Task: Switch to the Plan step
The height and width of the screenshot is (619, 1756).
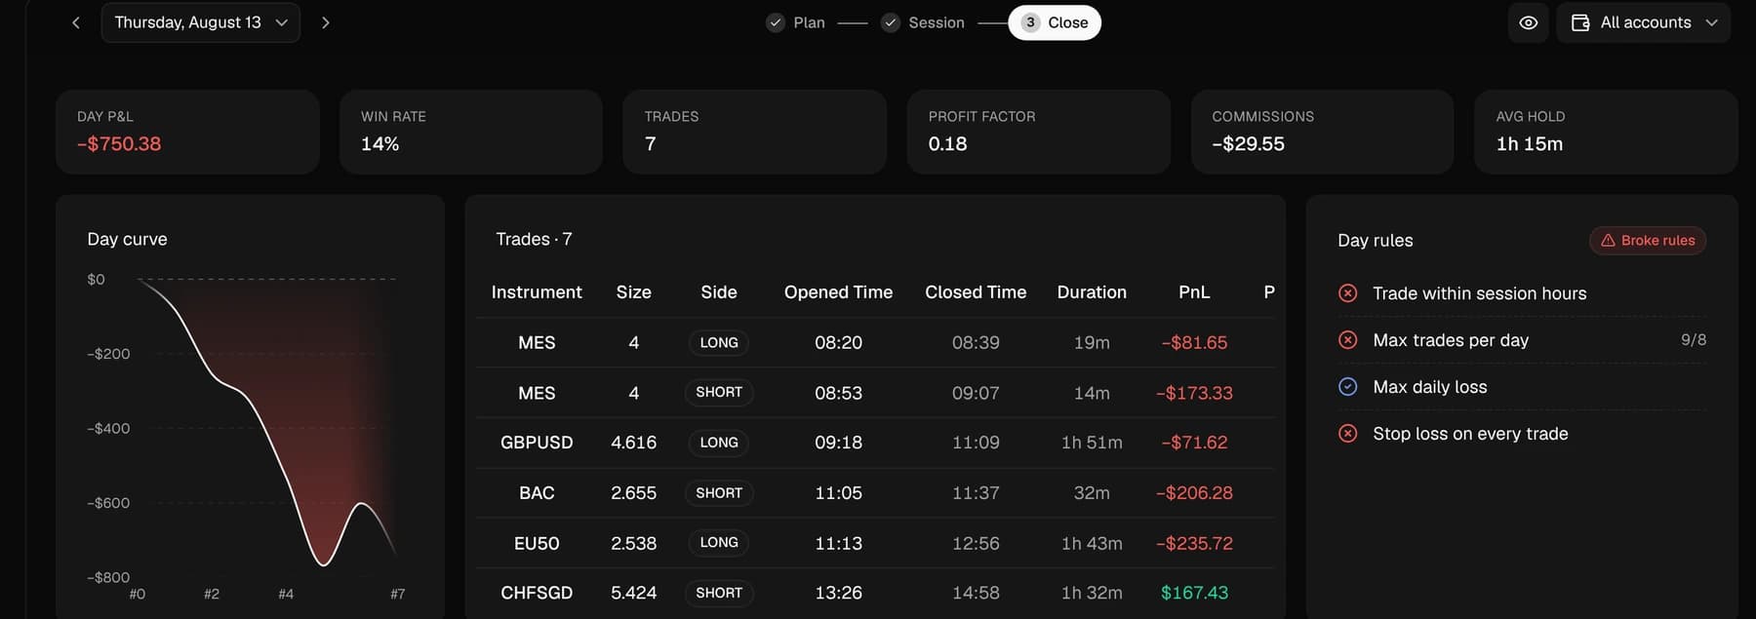Action: click(x=796, y=22)
